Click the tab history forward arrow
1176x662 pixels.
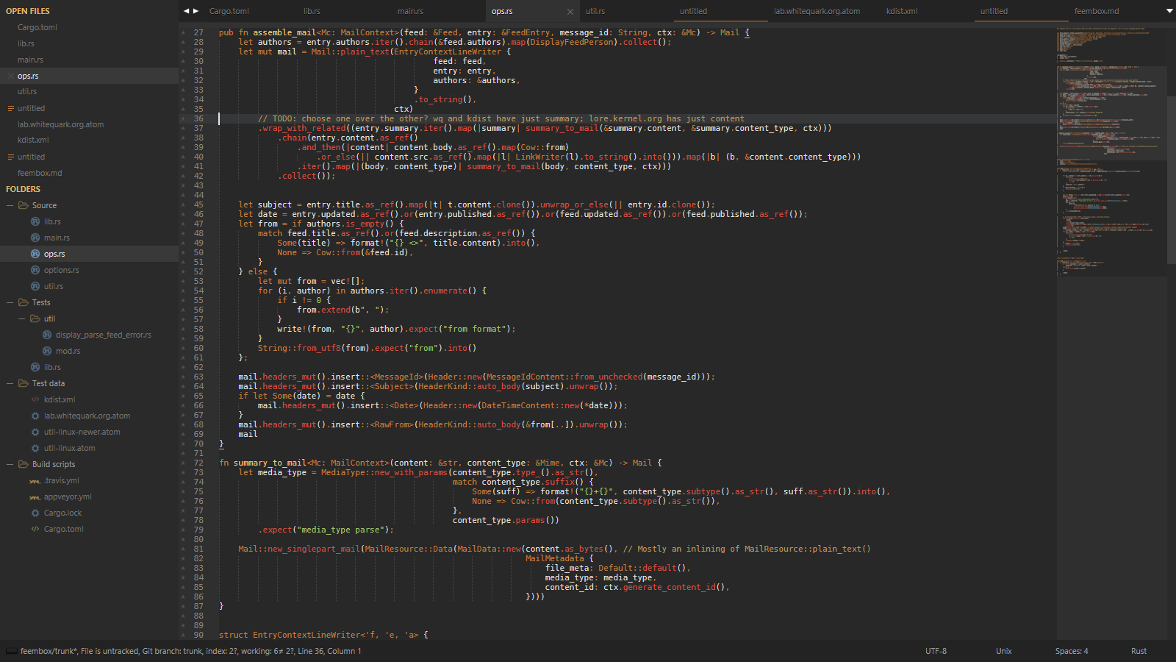click(196, 11)
